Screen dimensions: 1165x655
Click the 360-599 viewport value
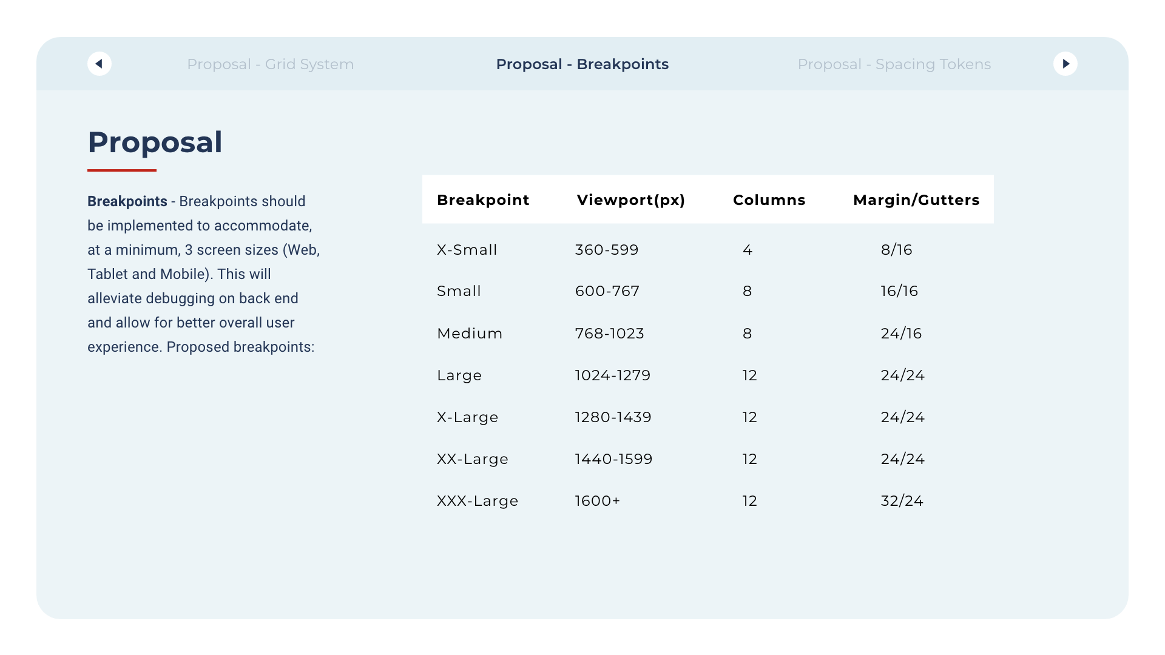click(x=607, y=250)
